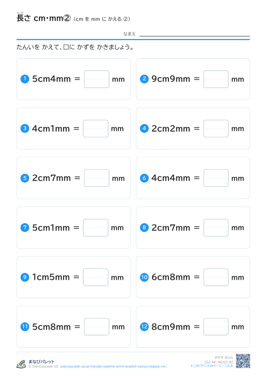The height and width of the screenshot is (378, 267).
Task: Select the answer box for 5cm1mm
Action: [x=96, y=228]
